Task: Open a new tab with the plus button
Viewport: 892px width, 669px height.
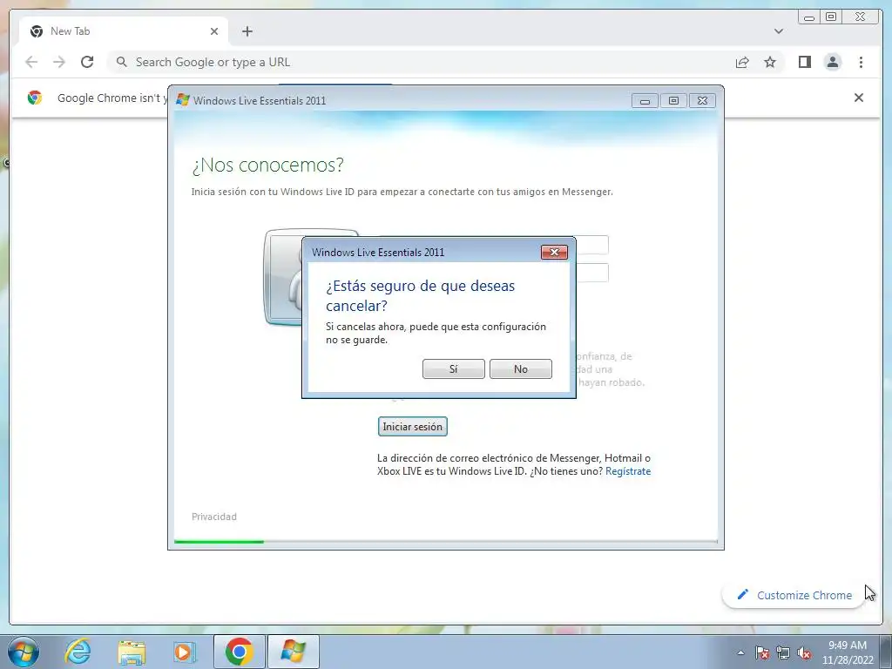Action: (x=247, y=31)
